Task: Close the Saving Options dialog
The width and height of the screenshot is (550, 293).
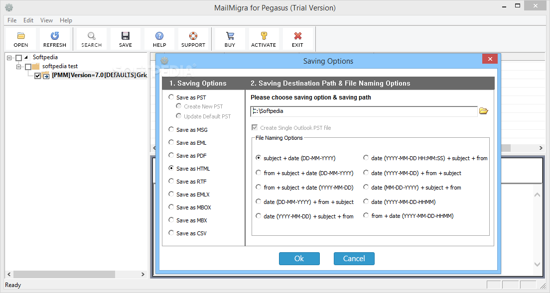Action: pyautogui.click(x=490, y=59)
